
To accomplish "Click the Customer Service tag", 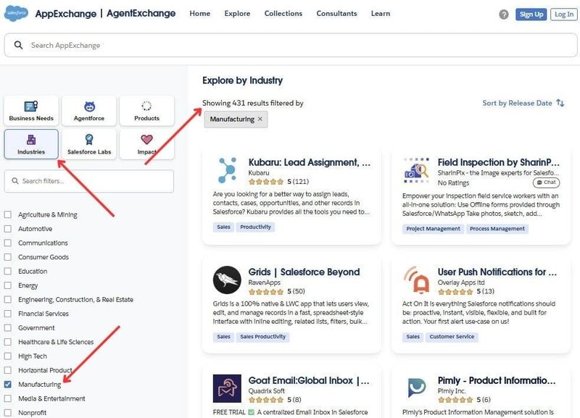I will (x=452, y=337).
